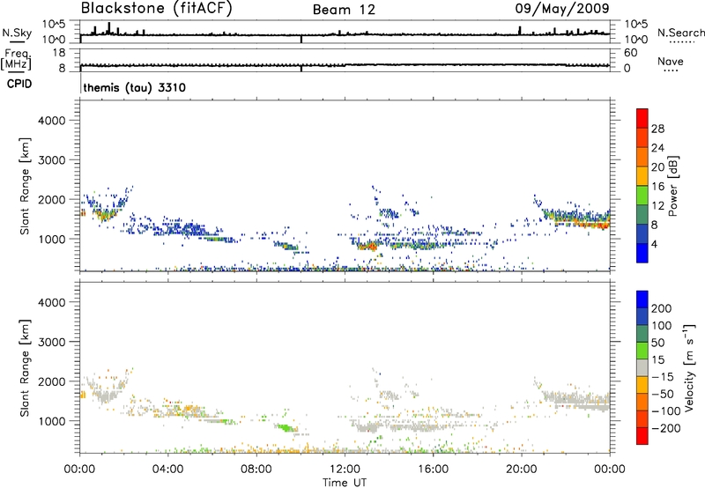Click the "18" frequency axis tick label

[x=59, y=53]
